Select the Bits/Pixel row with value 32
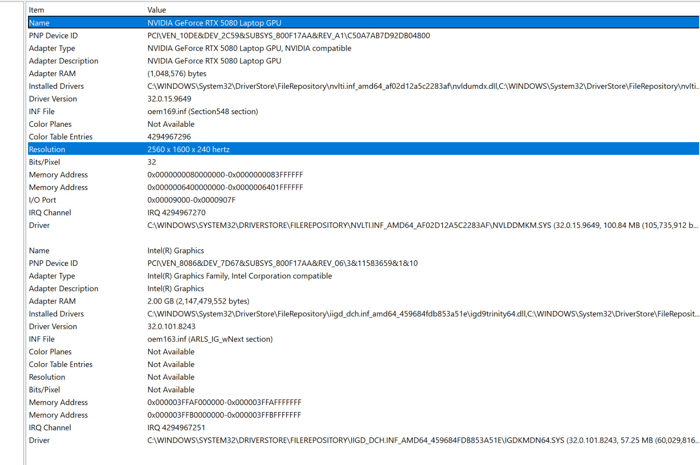This screenshot has height=465, width=700. (x=364, y=162)
